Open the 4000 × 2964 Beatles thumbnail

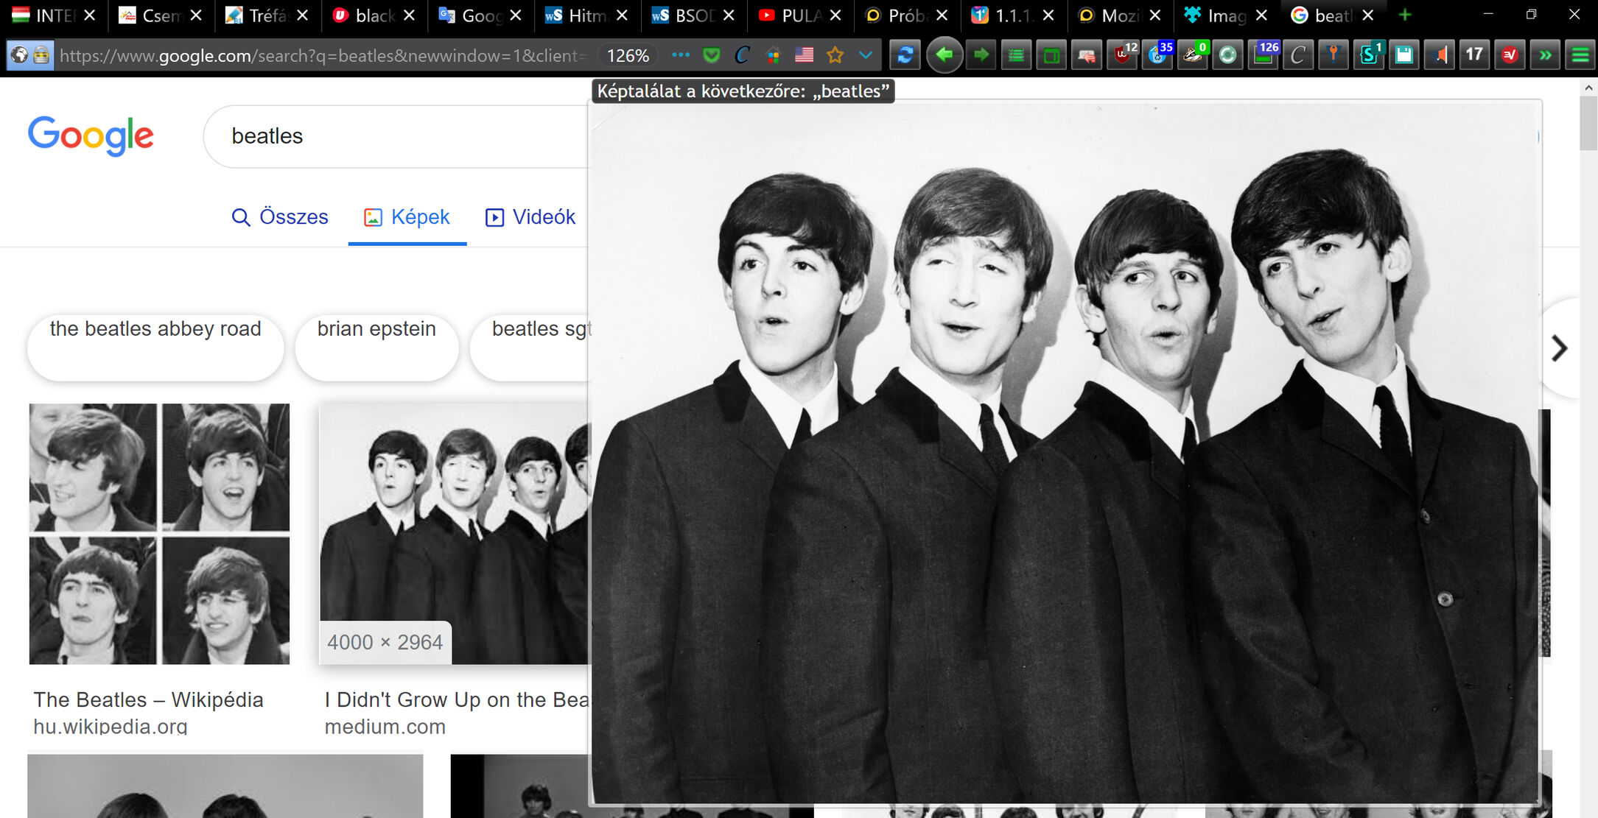tap(455, 534)
